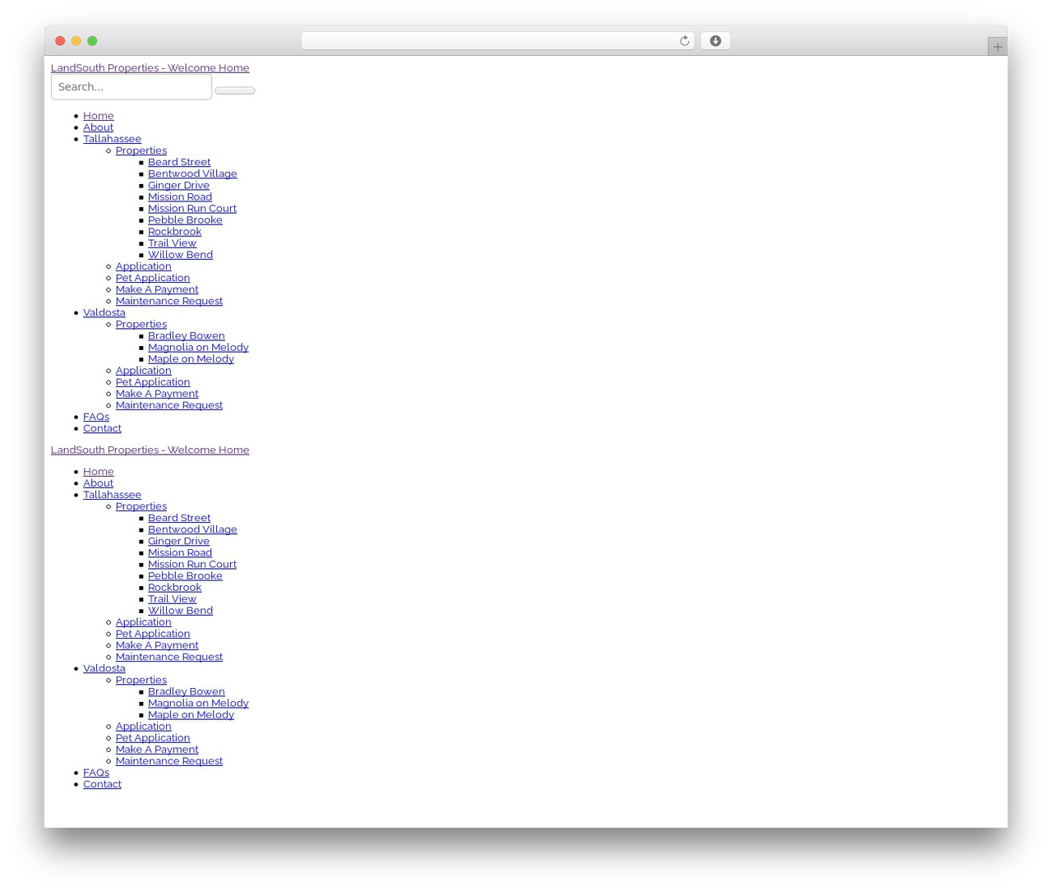Viewport: 1052px width, 891px height.
Task: Click Valdosta's Make A Payment in the upper menu
Action: (156, 394)
